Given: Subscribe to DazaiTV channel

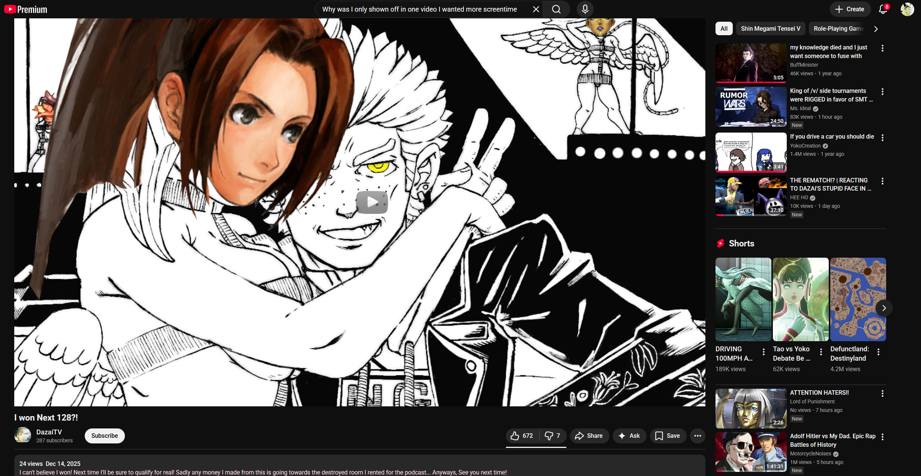Looking at the screenshot, I should 104,436.
